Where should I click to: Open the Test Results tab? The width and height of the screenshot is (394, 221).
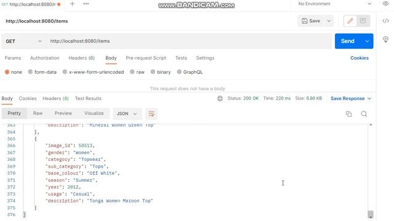click(88, 98)
